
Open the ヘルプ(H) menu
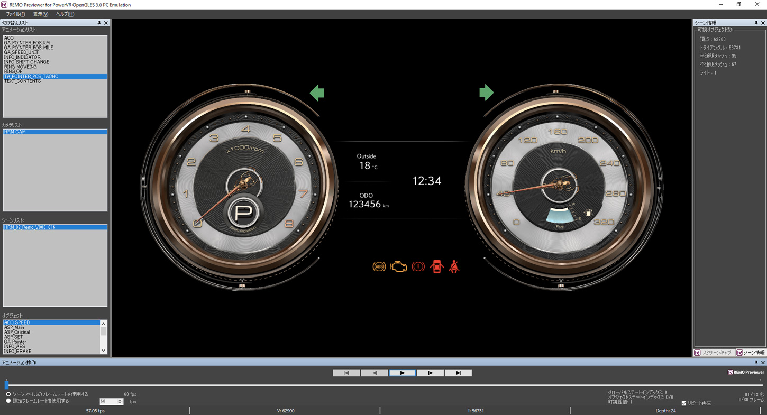[x=65, y=14]
